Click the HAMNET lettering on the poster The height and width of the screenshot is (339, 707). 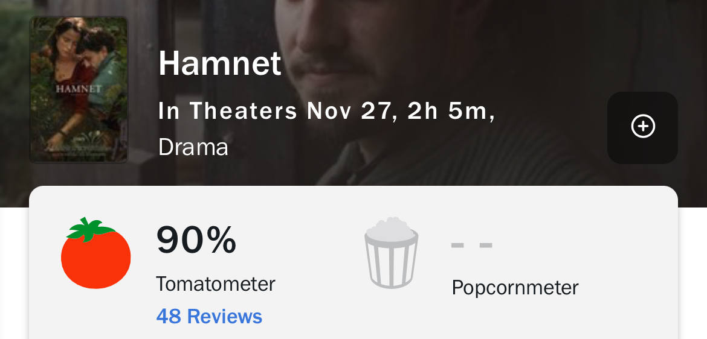point(79,89)
